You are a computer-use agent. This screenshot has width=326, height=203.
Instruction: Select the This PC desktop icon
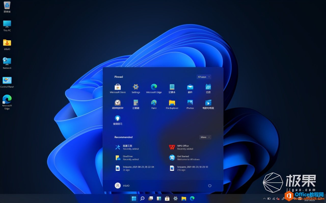tap(7, 26)
